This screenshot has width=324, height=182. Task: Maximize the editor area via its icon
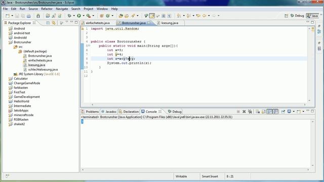312,22
